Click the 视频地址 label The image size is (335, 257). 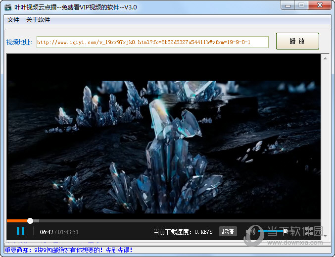point(19,42)
